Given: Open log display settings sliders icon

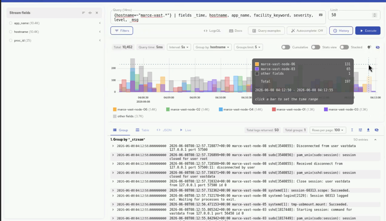Looking at the screenshot, I should click(360, 130).
